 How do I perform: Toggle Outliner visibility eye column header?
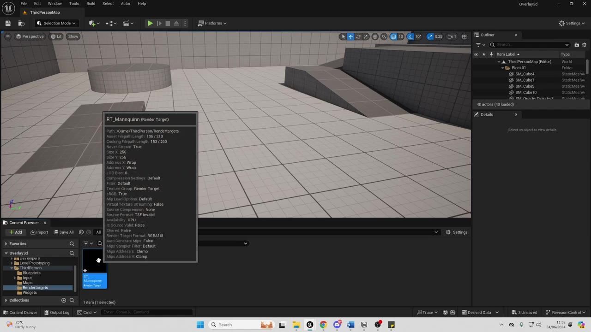(476, 54)
